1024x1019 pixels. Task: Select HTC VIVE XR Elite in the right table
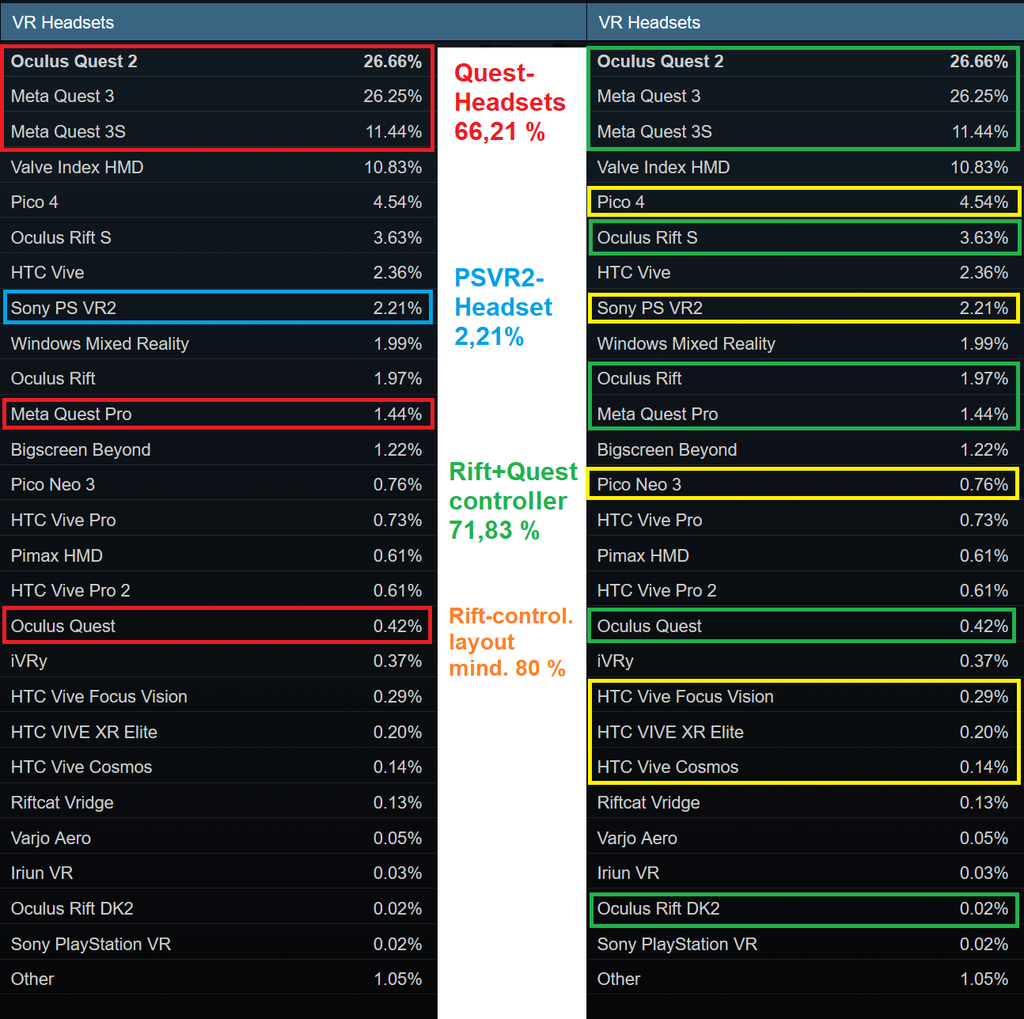point(805,732)
